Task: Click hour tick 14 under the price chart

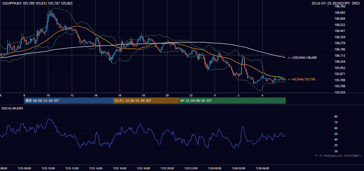Action: [96, 95]
